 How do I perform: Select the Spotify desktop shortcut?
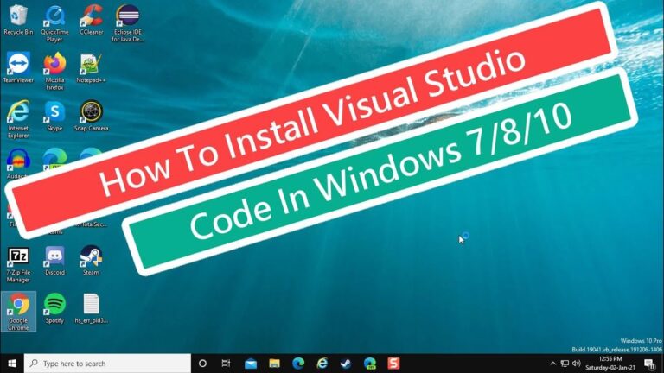click(54, 308)
